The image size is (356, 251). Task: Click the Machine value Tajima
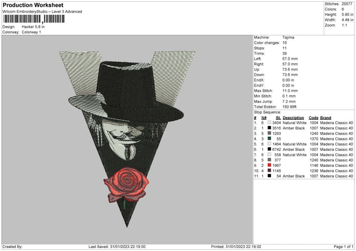(x=288, y=37)
